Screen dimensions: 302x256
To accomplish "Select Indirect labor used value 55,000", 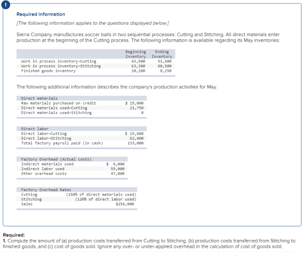I will coord(118,169).
